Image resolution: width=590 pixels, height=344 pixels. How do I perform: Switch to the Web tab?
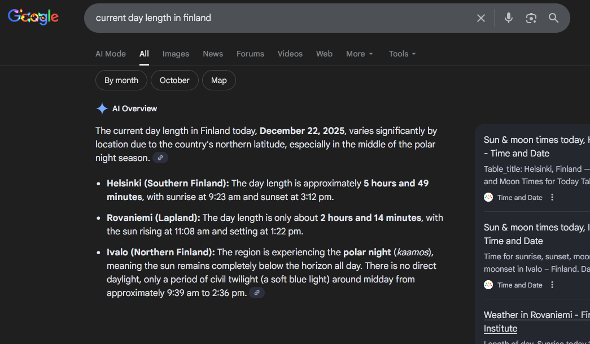pyautogui.click(x=324, y=54)
